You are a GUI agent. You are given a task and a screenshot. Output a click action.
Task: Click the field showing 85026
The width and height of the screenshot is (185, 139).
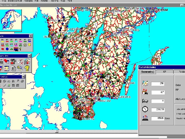tap(158, 118)
